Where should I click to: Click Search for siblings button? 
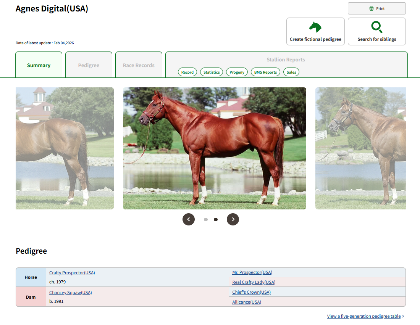pos(376,32)
